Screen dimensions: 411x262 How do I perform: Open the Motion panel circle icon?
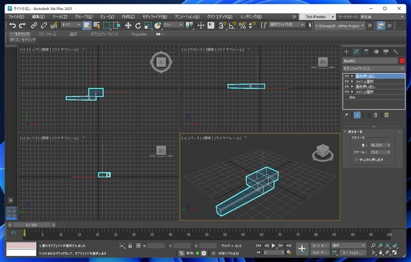click(376, 51)
